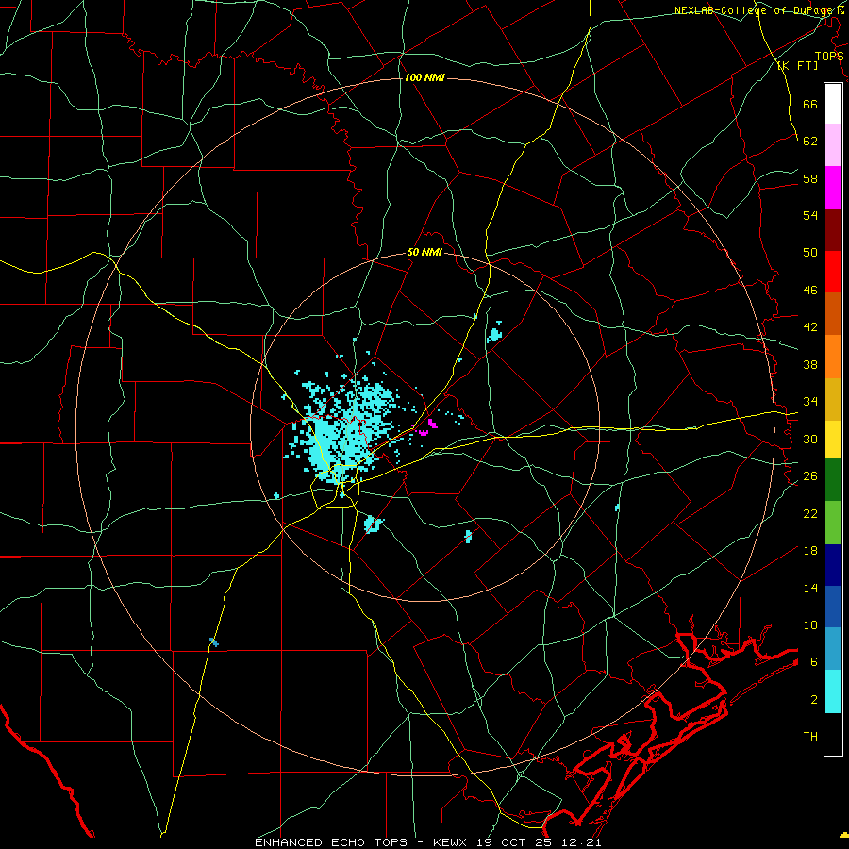Click the '34' legend value
The image size is (849, 849).
(x=810, y=402)
